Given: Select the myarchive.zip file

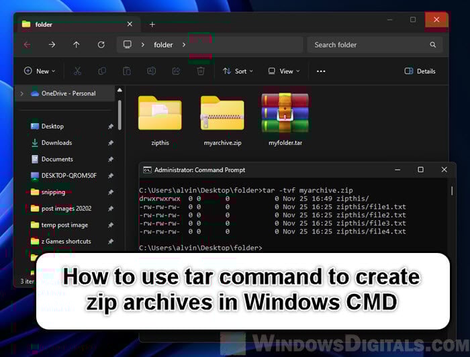Looking at the screenshot, I should click(x=222, y=119).
